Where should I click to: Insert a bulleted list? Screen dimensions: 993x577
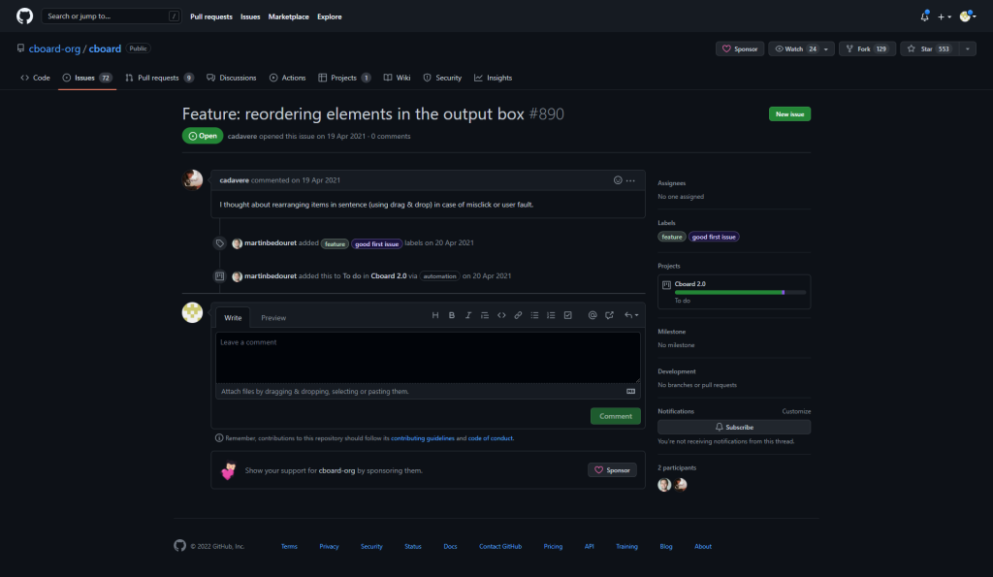[x=534, y=315]
